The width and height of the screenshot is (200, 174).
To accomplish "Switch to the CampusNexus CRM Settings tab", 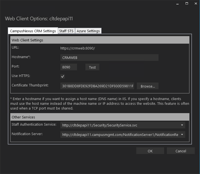I will (33, 31).
